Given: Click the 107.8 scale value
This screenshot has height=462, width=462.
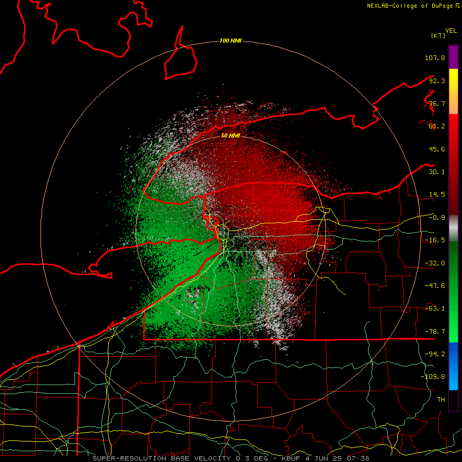Looking at the screenshot, I should pyautogui.click(x=435, y=57).
